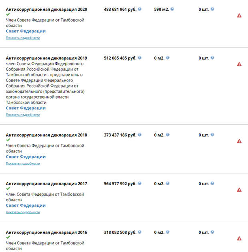Show details for the 2017 declaration
This screenshot has height=252, width=248.
pyautogui.click(x=23, y=212)
